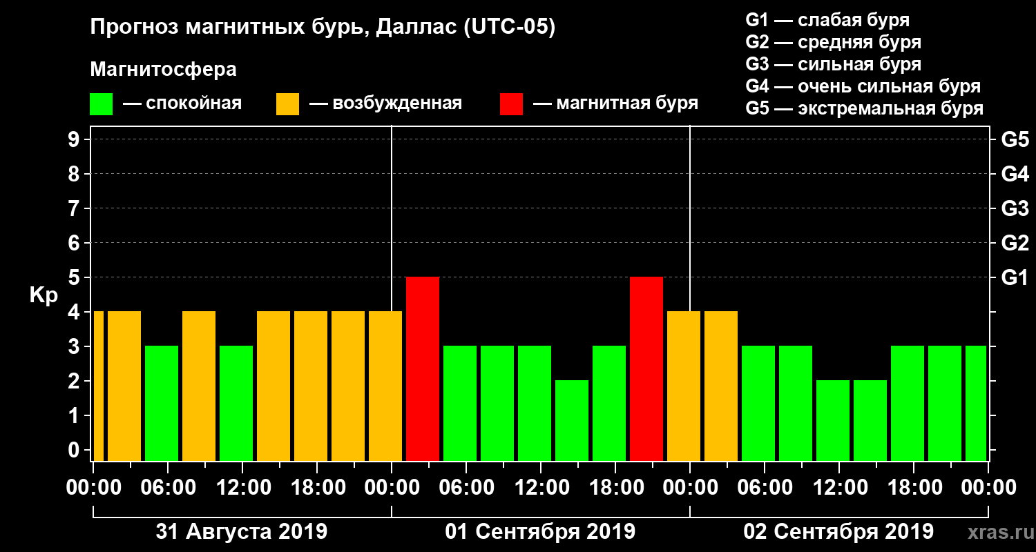
Task: Click the G5 label on the right axis
Action: (x=1015, y=139)
